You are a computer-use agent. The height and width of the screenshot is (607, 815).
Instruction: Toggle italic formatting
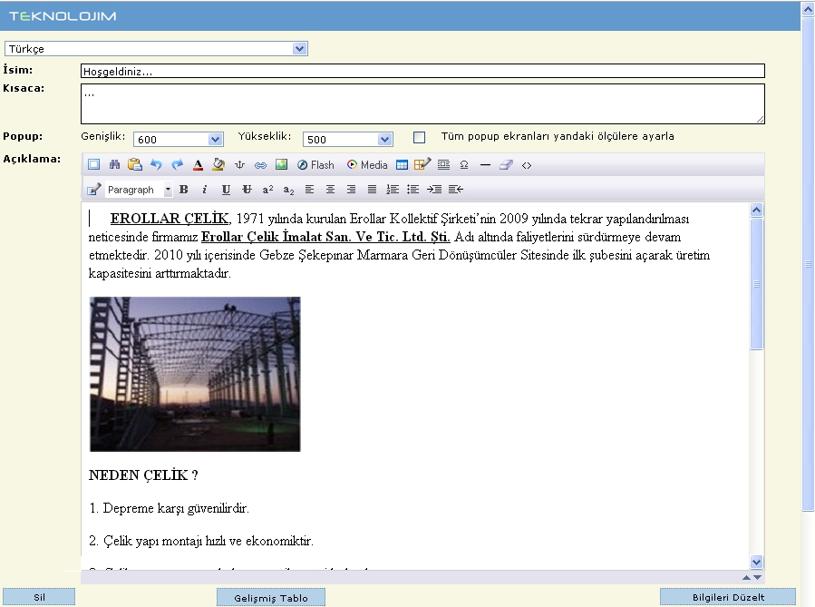point(204,190)
